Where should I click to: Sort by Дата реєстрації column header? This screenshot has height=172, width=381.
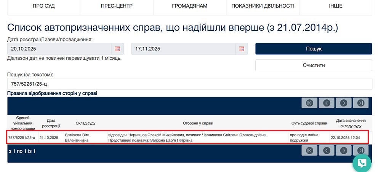51,123
